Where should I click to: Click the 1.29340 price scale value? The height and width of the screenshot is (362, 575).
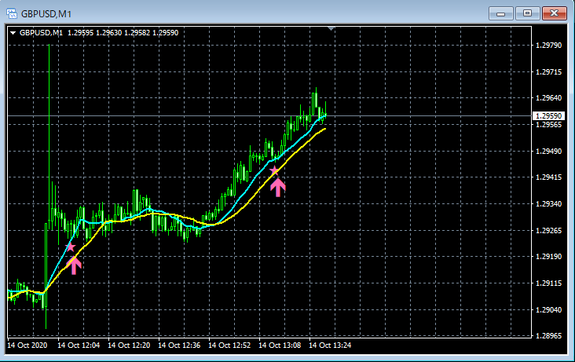[x=548, y=204]
